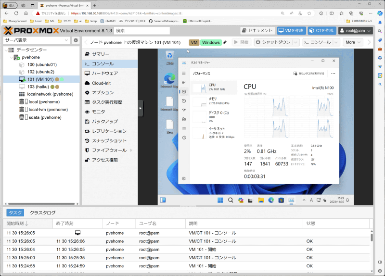The width and height of the screenshot is (385, 276).
Task: Add page to browser favorites star
Action: point(309,13)
